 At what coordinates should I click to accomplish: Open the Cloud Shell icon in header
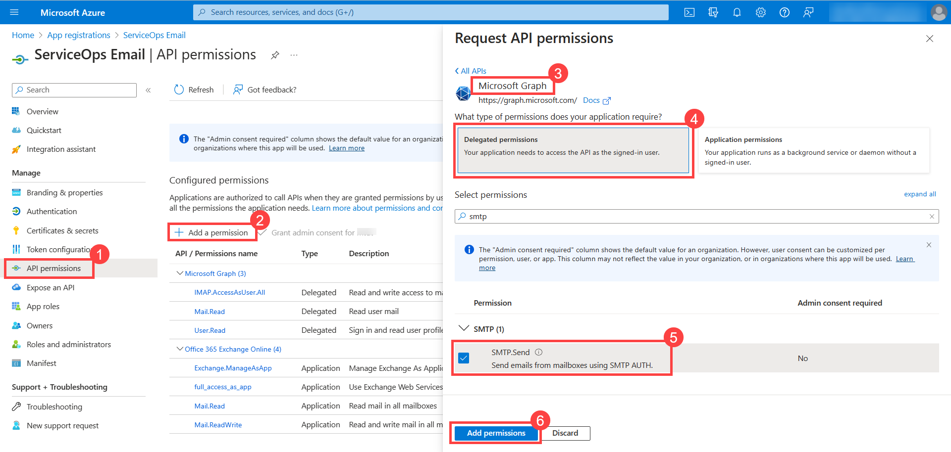click(x=689, y=12)
